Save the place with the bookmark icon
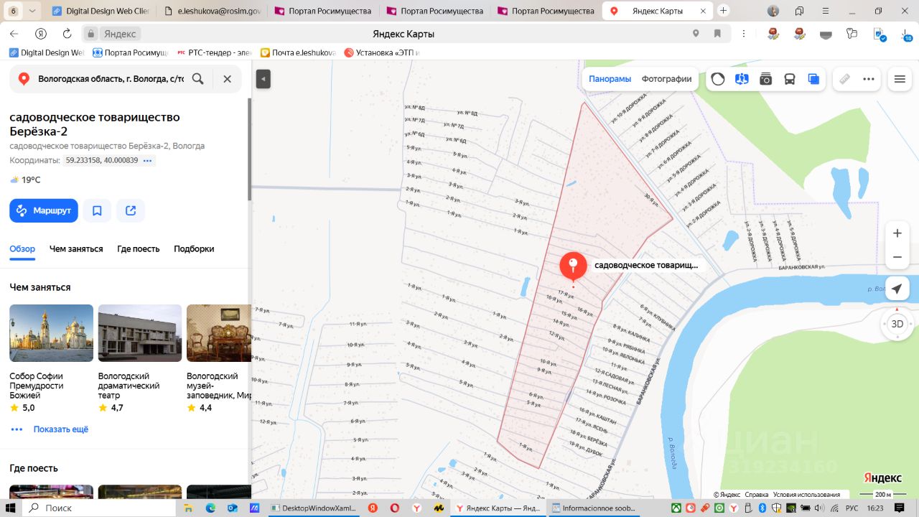This screenshot has height=517, width=919. (x=97, y=210)
